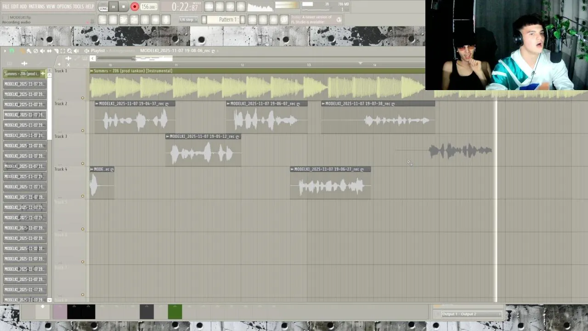Stop playback with the stop button

click(124, 7)
